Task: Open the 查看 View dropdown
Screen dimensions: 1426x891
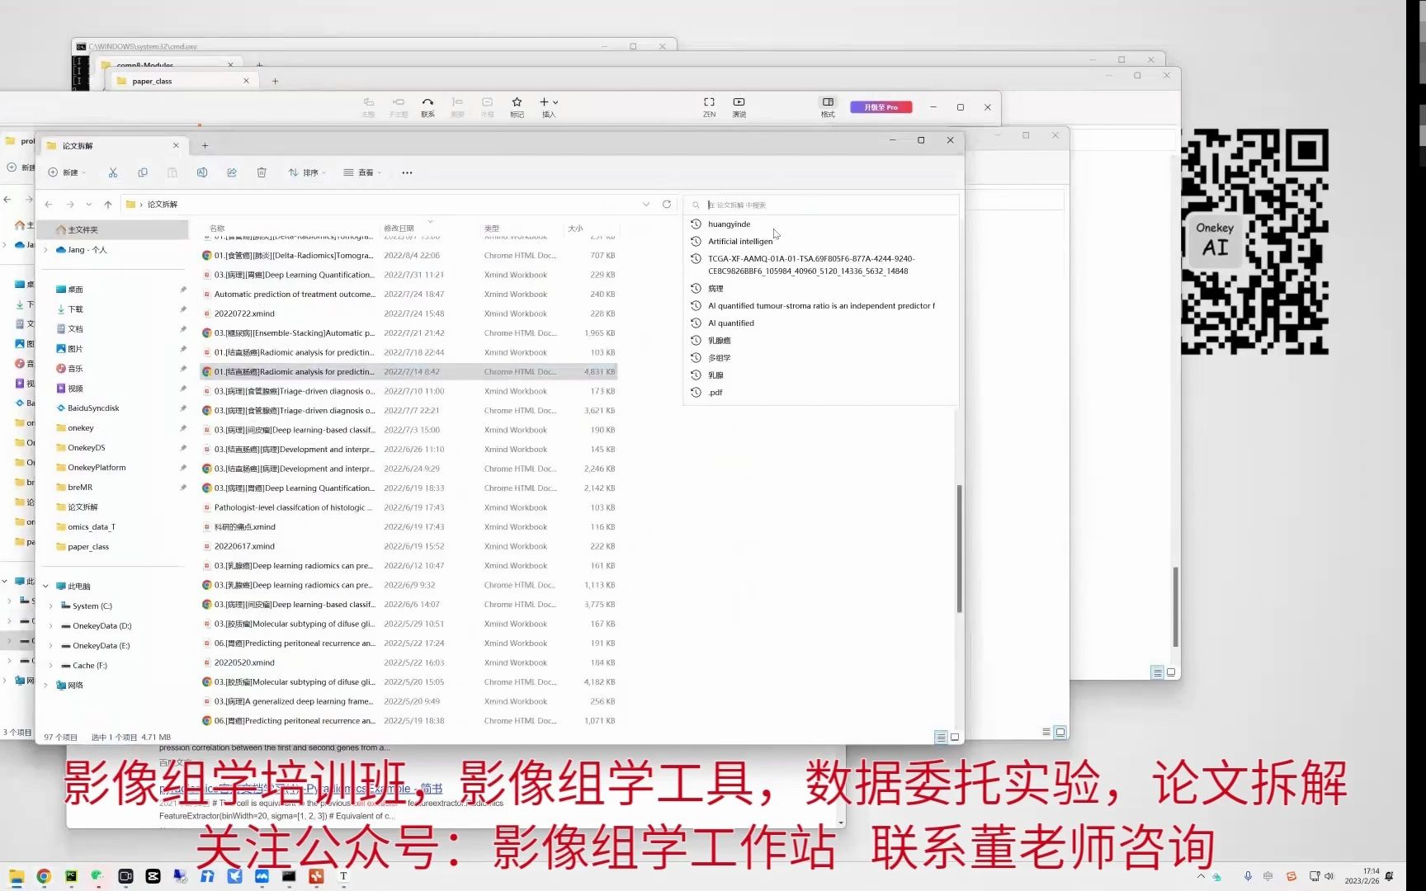Action: click(362, 172)
